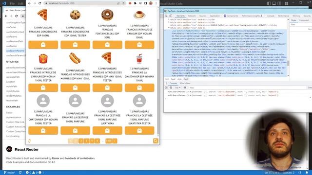Viewport: 312px width, 175px height.
Task: Expand second URLSearchParams console entry
Action: tap(168, 95)
